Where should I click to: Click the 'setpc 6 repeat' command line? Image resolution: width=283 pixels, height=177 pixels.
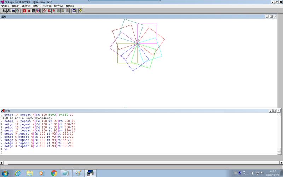tap(37, 137)
